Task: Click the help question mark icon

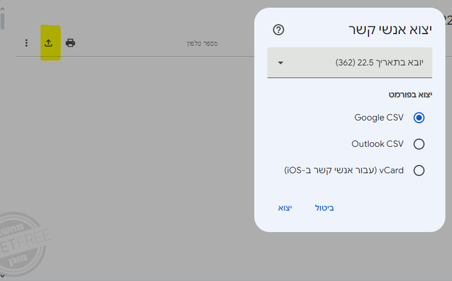Action: 278,30
